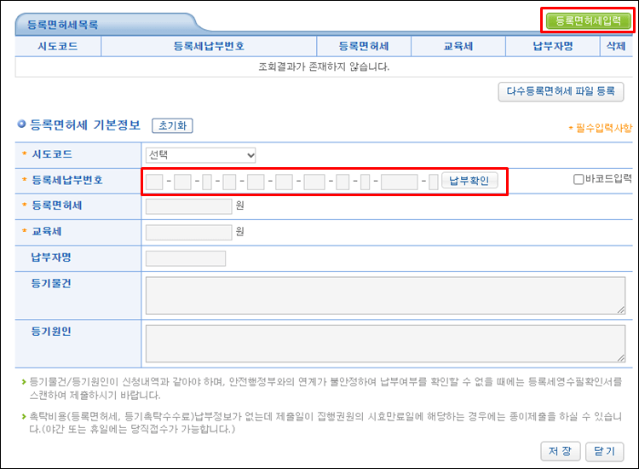Grab the 등기원인 textarea resize handle
The image size is (639, 469).
click(620, 357)
